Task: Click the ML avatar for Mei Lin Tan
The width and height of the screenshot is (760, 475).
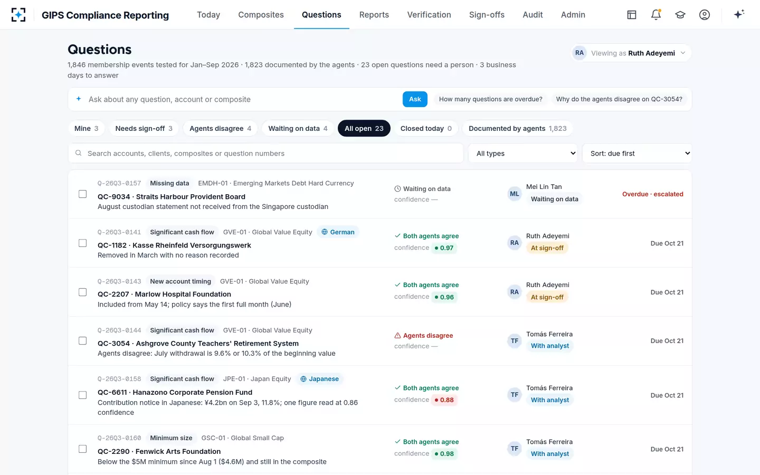Action: 514,194
